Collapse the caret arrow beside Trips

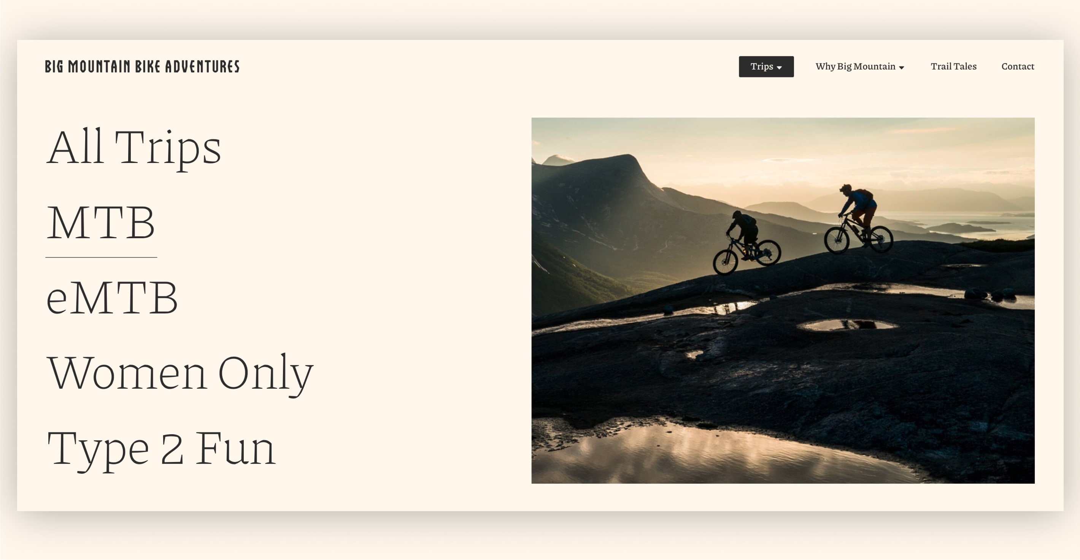779,67
